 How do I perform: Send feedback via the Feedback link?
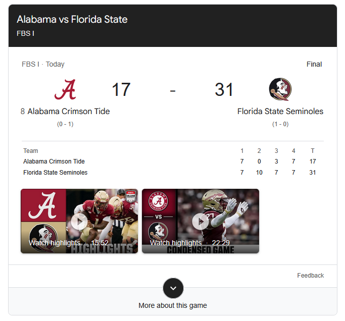click(311, 276)
